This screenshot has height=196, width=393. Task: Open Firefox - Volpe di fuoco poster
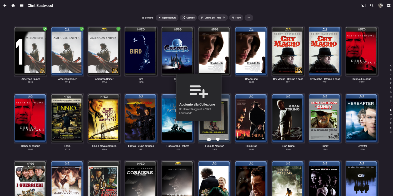(x=141, y=118)
